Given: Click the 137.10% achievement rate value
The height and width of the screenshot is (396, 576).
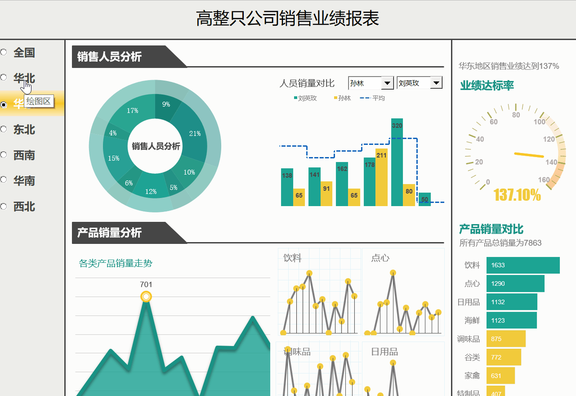Looking at the screenshot, I should tap(518, 194).
